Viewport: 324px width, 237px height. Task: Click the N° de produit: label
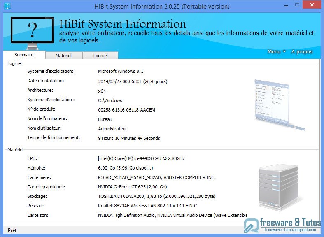(41, 109)
